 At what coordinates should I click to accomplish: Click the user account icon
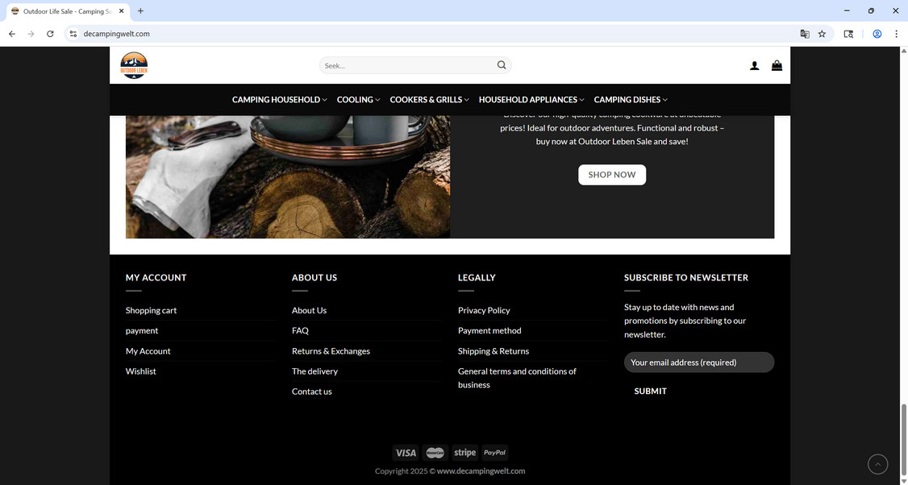point(754,65)
